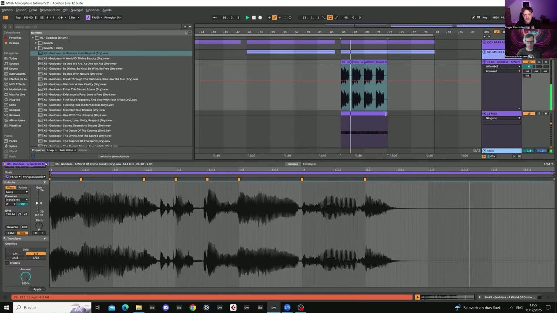Open the Key map mode
Image resolution: width=557 pixels, height=313 pixels.
pyautogui.click(x=484, y=17)
